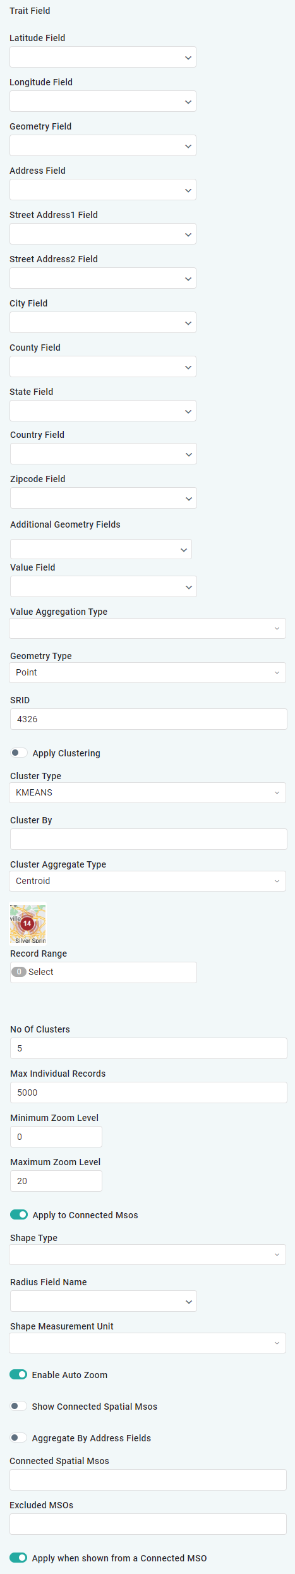Expand the Zipcode Field dropdown

104,498
